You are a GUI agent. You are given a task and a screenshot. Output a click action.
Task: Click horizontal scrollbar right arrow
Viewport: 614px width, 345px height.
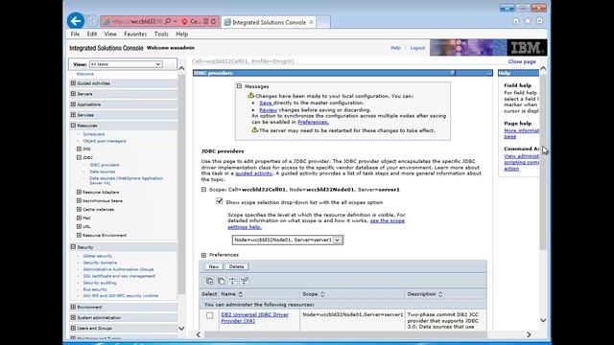529,334
